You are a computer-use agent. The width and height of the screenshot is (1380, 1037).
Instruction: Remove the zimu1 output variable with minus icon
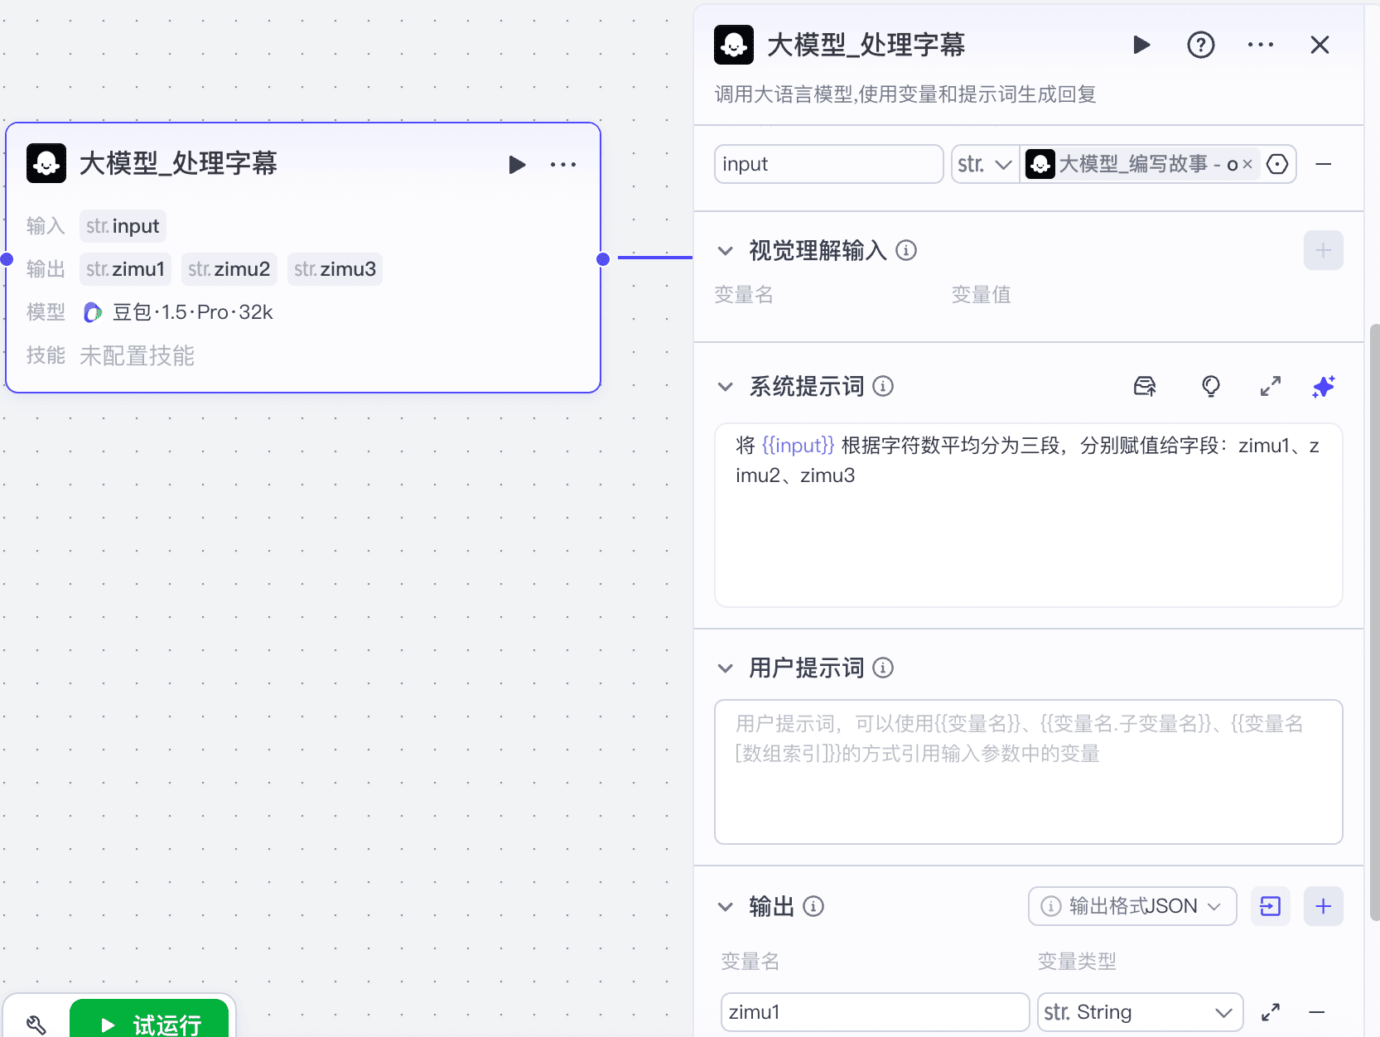[1317, 1011]
